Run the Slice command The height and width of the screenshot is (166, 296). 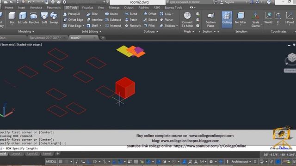(92, 14)
